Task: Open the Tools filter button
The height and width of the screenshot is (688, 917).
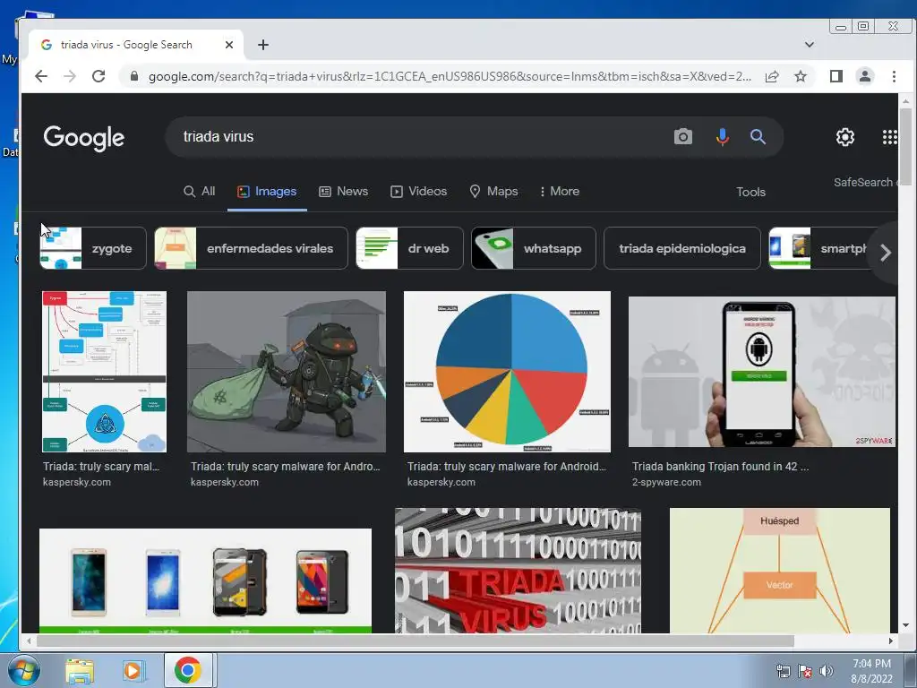Action: 751,192
